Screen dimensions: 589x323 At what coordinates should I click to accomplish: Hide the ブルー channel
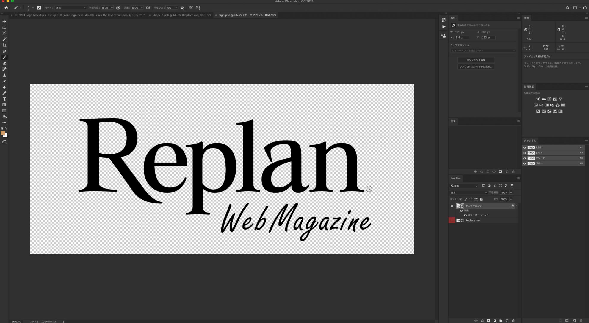tap(524, 163)
